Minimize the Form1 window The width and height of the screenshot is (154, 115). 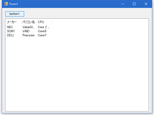123,4
